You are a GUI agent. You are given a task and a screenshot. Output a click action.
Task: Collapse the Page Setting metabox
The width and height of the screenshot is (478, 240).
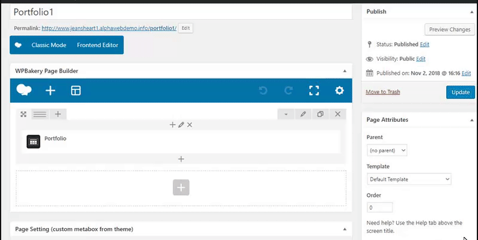[345, 229]
